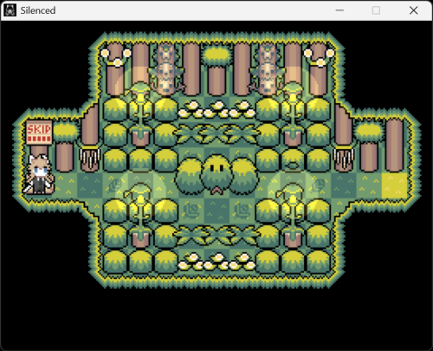Click the snail-marked floor tile left of center
The width and height of the screenshot is (433, 351).
191,211
